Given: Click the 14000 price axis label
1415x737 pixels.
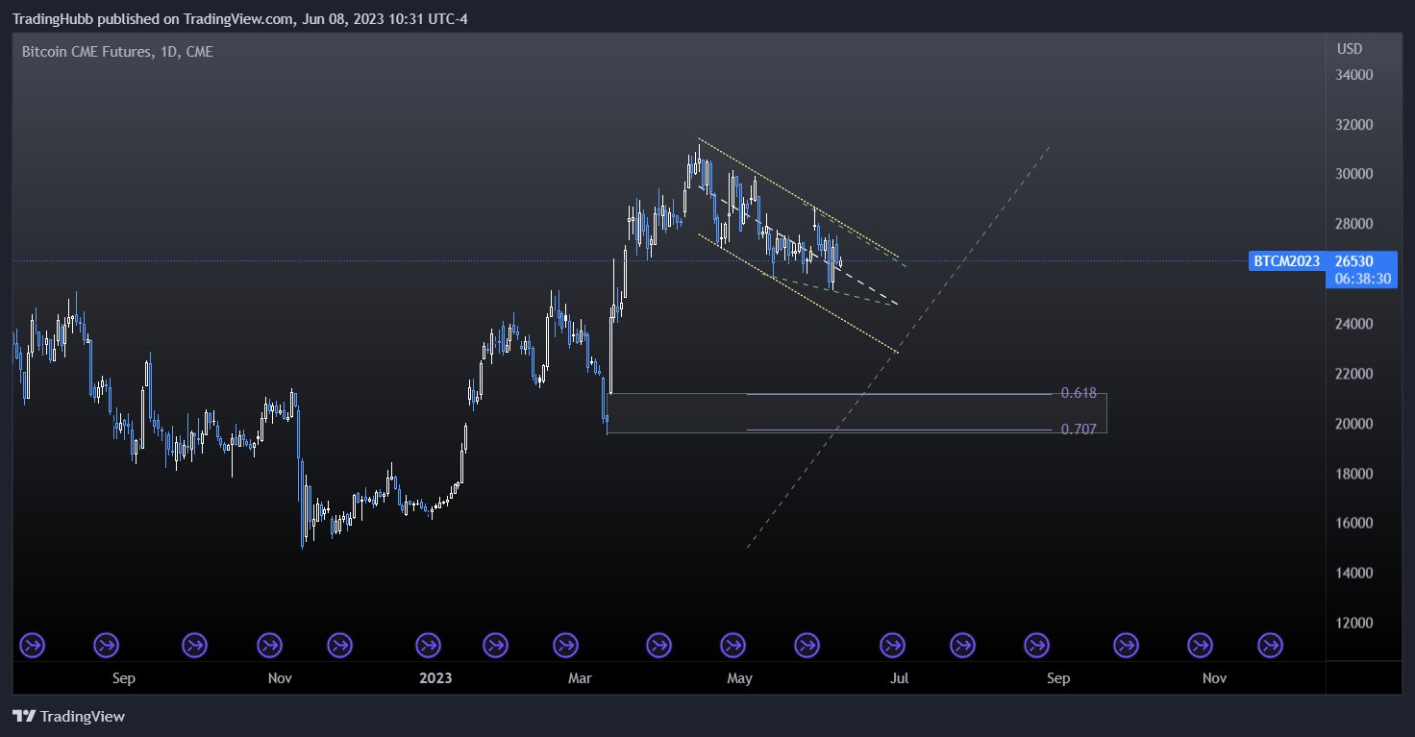Looking at the screenshot, I should tap(1353, 574).
